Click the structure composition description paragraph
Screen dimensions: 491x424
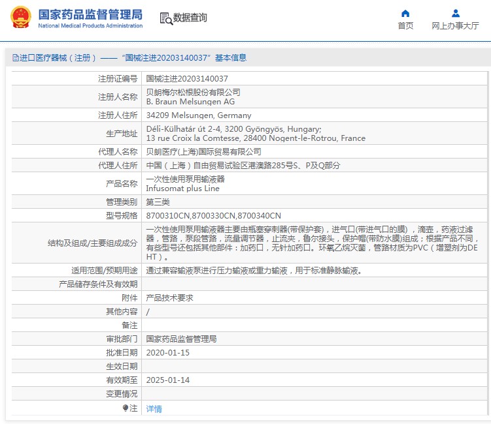point(313,243)
